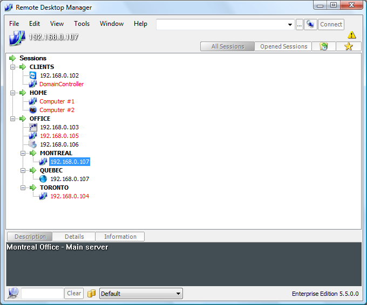Select the 192.168.0.103 session

tap(59, 127)
